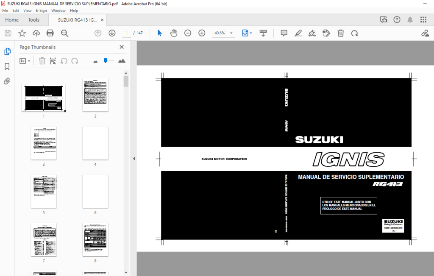Open the Help menu
This screenshot has height=276, width=434.
coord(74,11)
